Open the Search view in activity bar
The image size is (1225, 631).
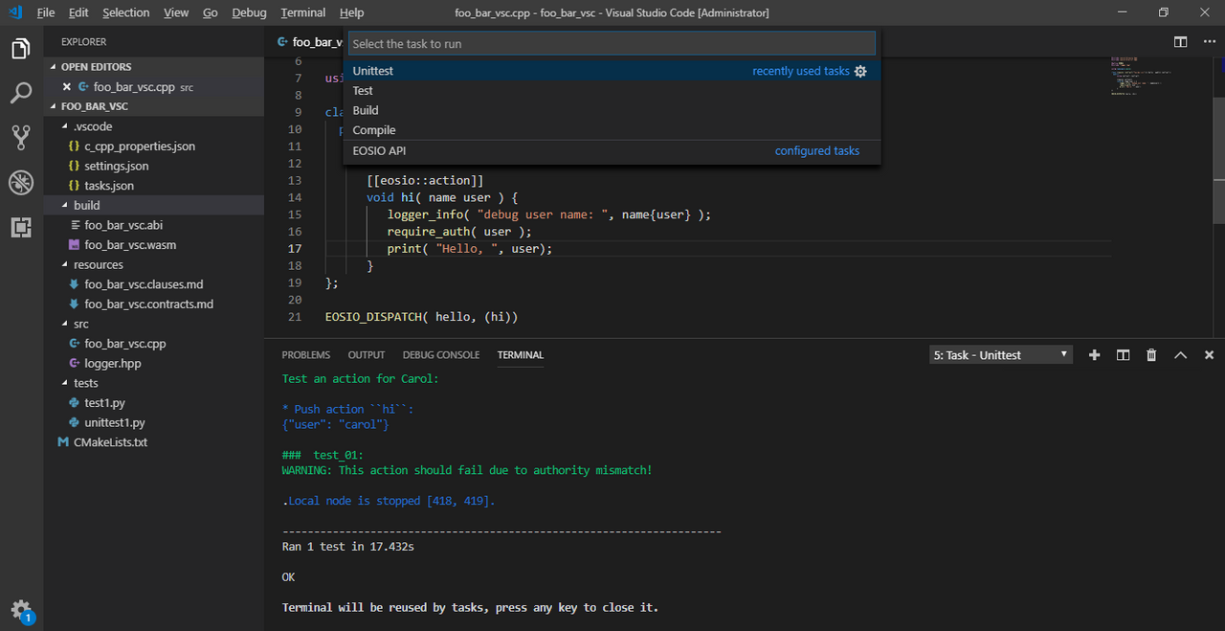click(21, 93)
